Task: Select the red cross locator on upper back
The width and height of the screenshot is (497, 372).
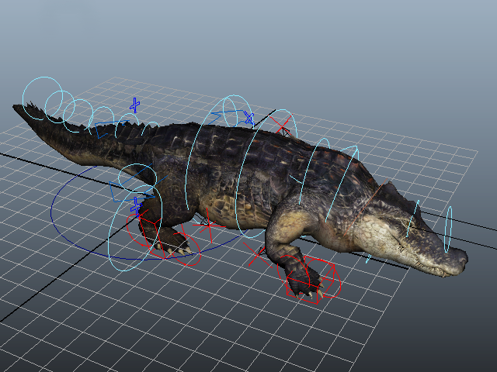Action: pyautogui.click(x=280, y=126)
